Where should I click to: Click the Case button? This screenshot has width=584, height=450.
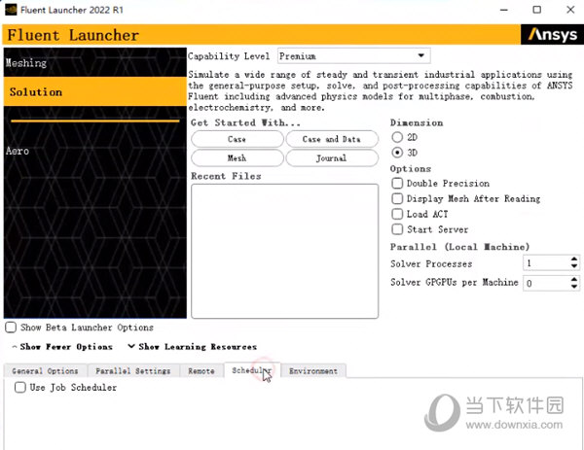237,139
